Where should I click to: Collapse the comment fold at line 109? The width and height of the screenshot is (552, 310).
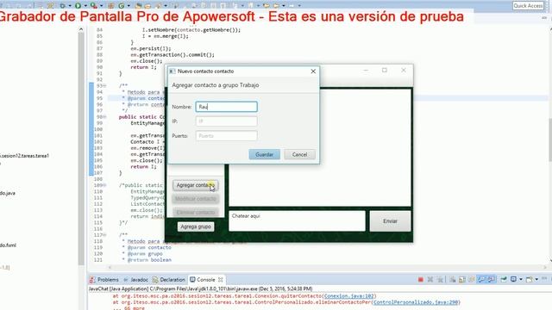click(104, 185)
